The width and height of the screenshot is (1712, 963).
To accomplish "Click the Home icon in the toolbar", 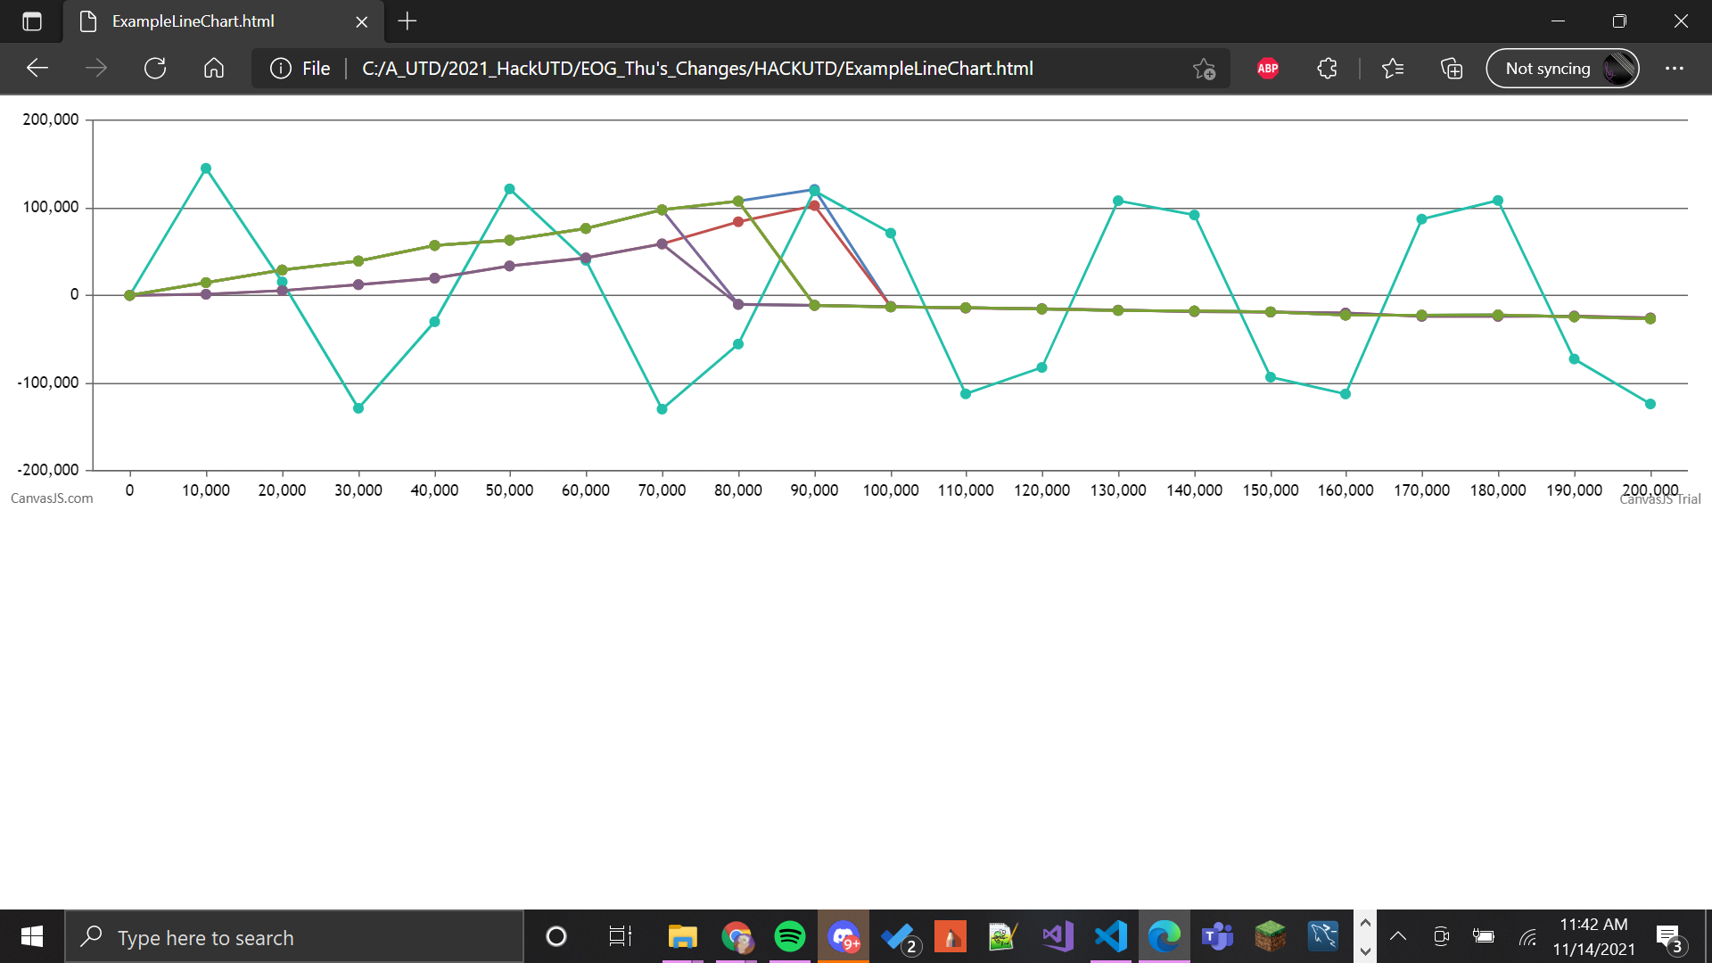I will click(x=214, y=69).
